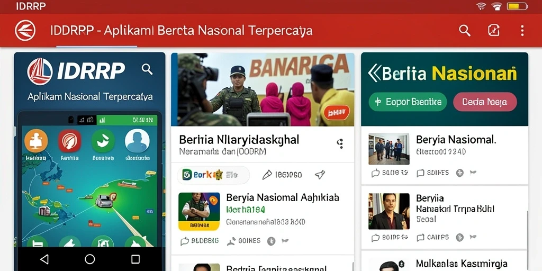Tap the Android home circle button

[89, 259]
